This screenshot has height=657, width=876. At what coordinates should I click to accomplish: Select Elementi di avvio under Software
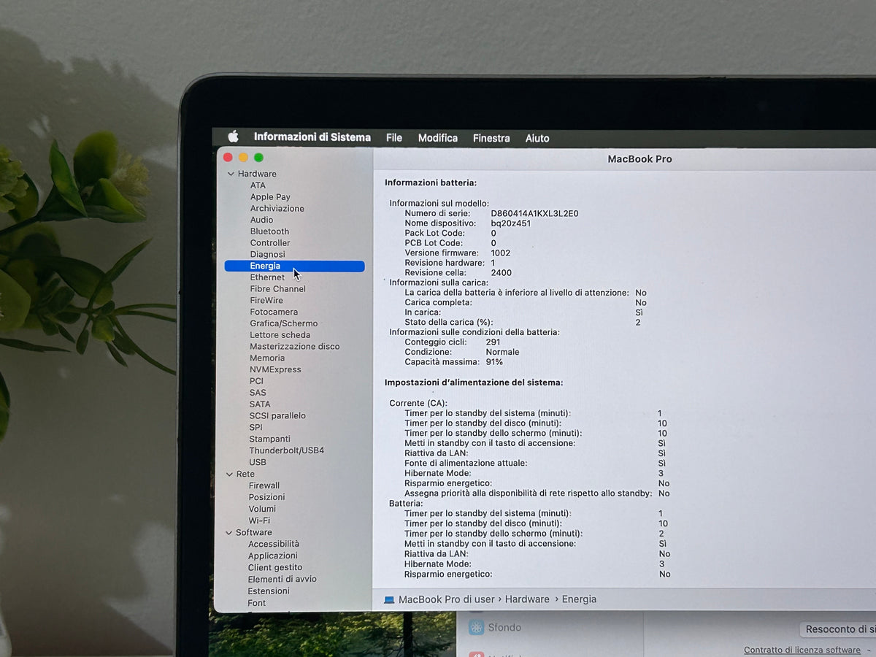click(x=282, y=579)
